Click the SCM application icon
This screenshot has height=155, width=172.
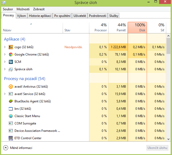pyautogui.click(x=11, y=62)
